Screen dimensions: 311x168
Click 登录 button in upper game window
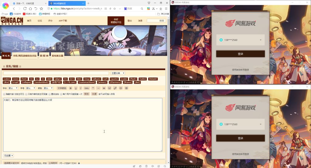(x=241, y=54)
